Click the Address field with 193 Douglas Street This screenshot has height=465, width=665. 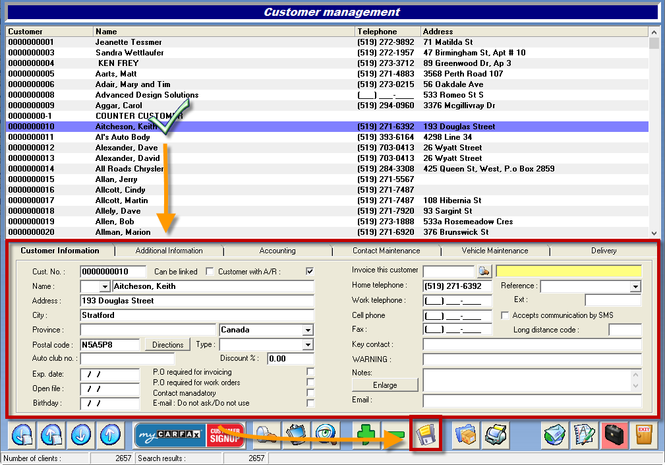point(197,301)
